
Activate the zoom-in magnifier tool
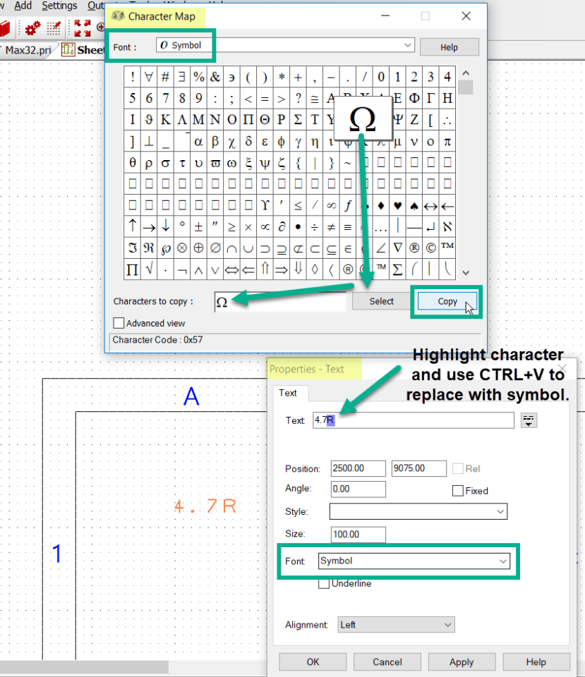point(100,28)
